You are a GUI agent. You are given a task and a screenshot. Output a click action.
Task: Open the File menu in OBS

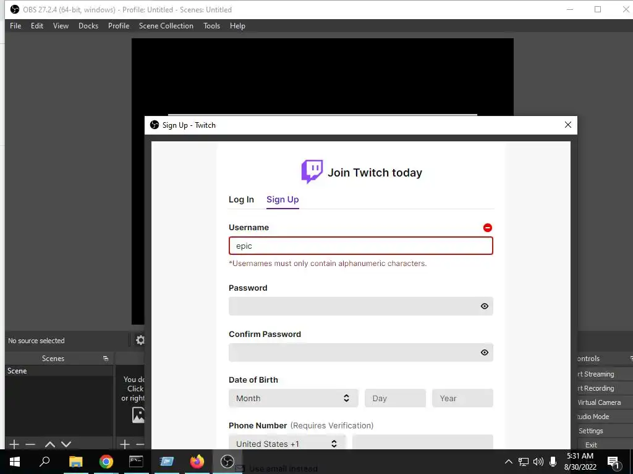(x=15, y=26)
